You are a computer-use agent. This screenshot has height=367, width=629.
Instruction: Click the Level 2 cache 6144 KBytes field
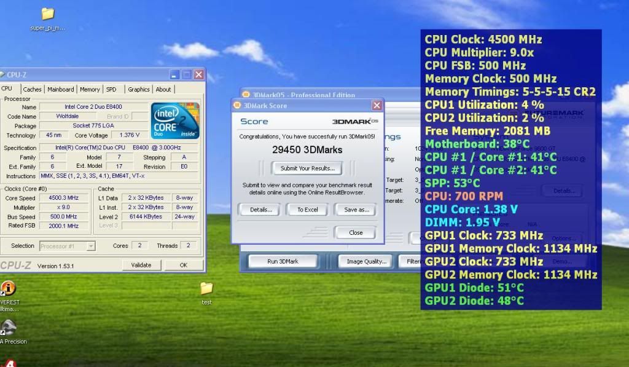(x=146, y=216)
